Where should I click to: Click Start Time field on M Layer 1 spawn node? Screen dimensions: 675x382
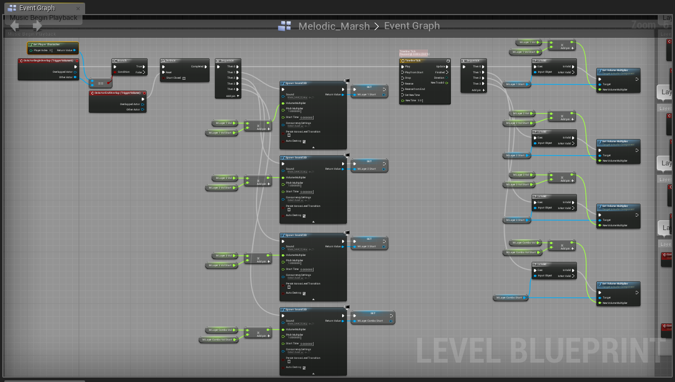click(x=307, y=117)
